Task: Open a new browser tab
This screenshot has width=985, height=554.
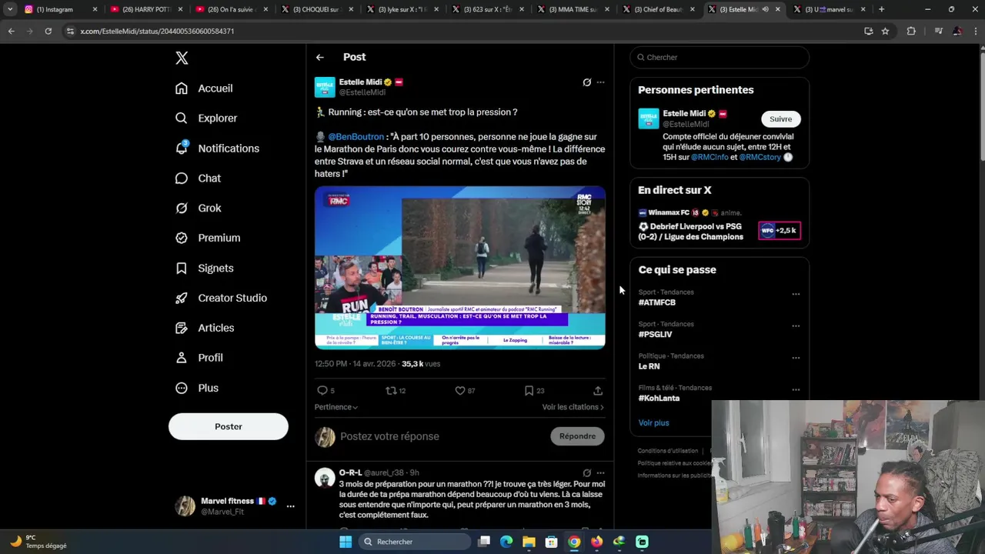Action: 881,9
